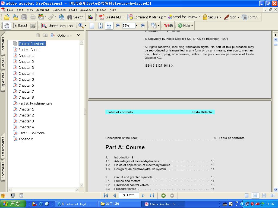This screenshot has height=208, width=278.
Task: Switch to Facing pages layout
Action: [x=273, y=196]
